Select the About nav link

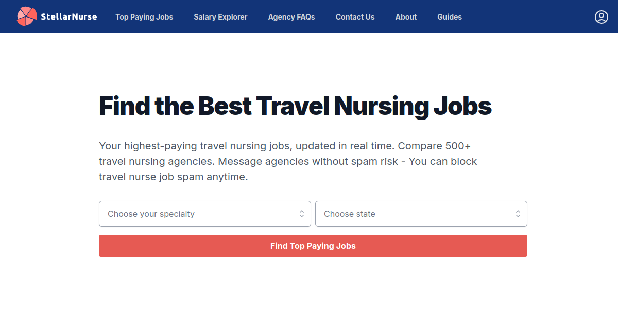(x=406, y=17)
